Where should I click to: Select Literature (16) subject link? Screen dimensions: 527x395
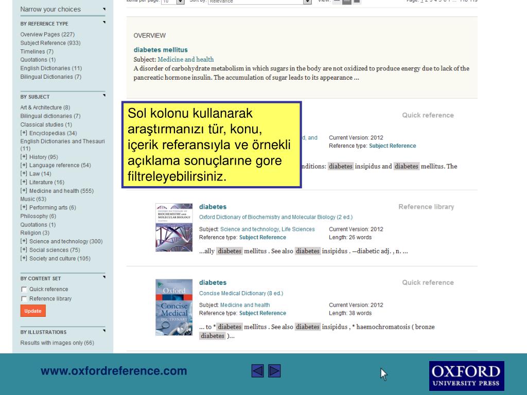(47, 182)
